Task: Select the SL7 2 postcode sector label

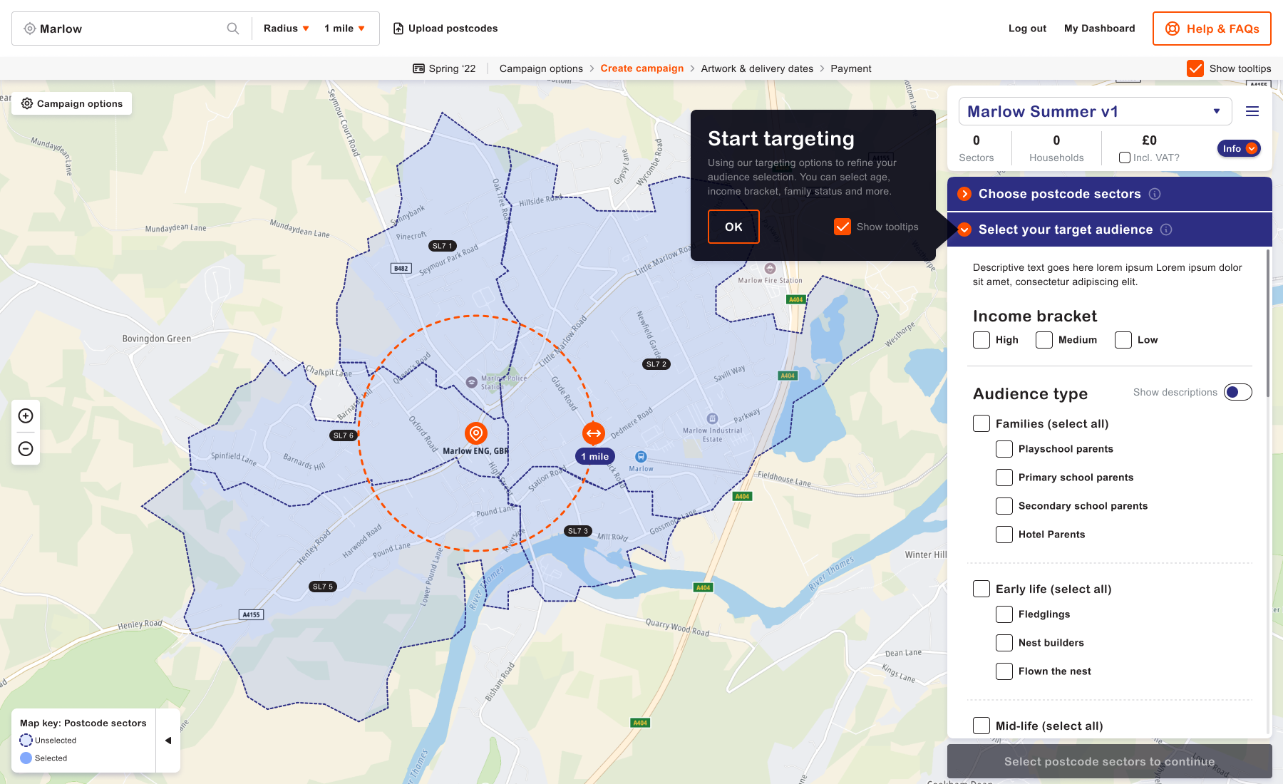Action: point(656,364)
